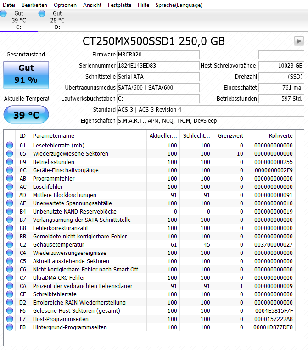Open the Datei menu
The height and width of the screenshot is (350, 308).
click(x=9, y=5)
